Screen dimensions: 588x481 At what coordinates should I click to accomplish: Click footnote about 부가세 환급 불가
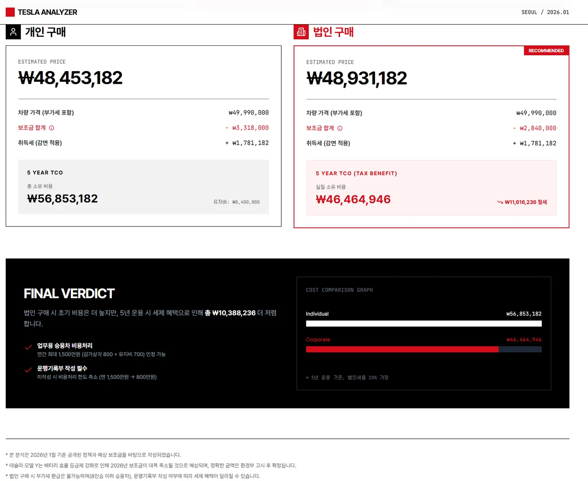point(133,476)
